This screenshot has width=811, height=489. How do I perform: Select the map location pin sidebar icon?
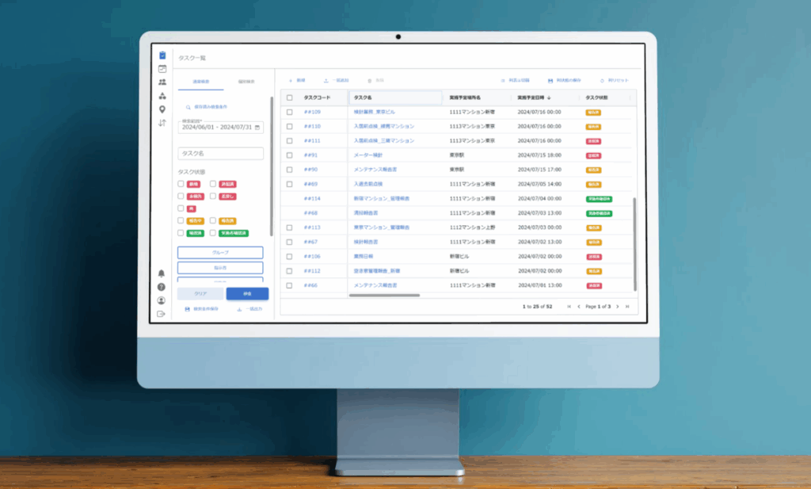[162, 109]
